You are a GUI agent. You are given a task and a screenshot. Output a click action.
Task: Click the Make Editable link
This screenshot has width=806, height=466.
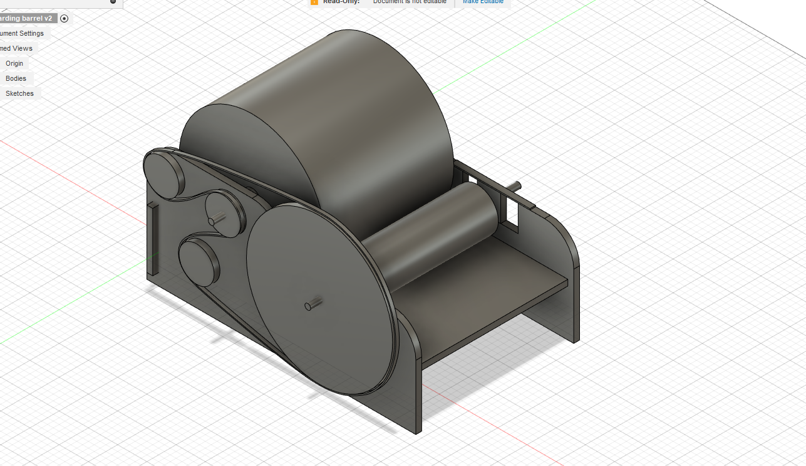pyautogui.click(x=483, y=2)
